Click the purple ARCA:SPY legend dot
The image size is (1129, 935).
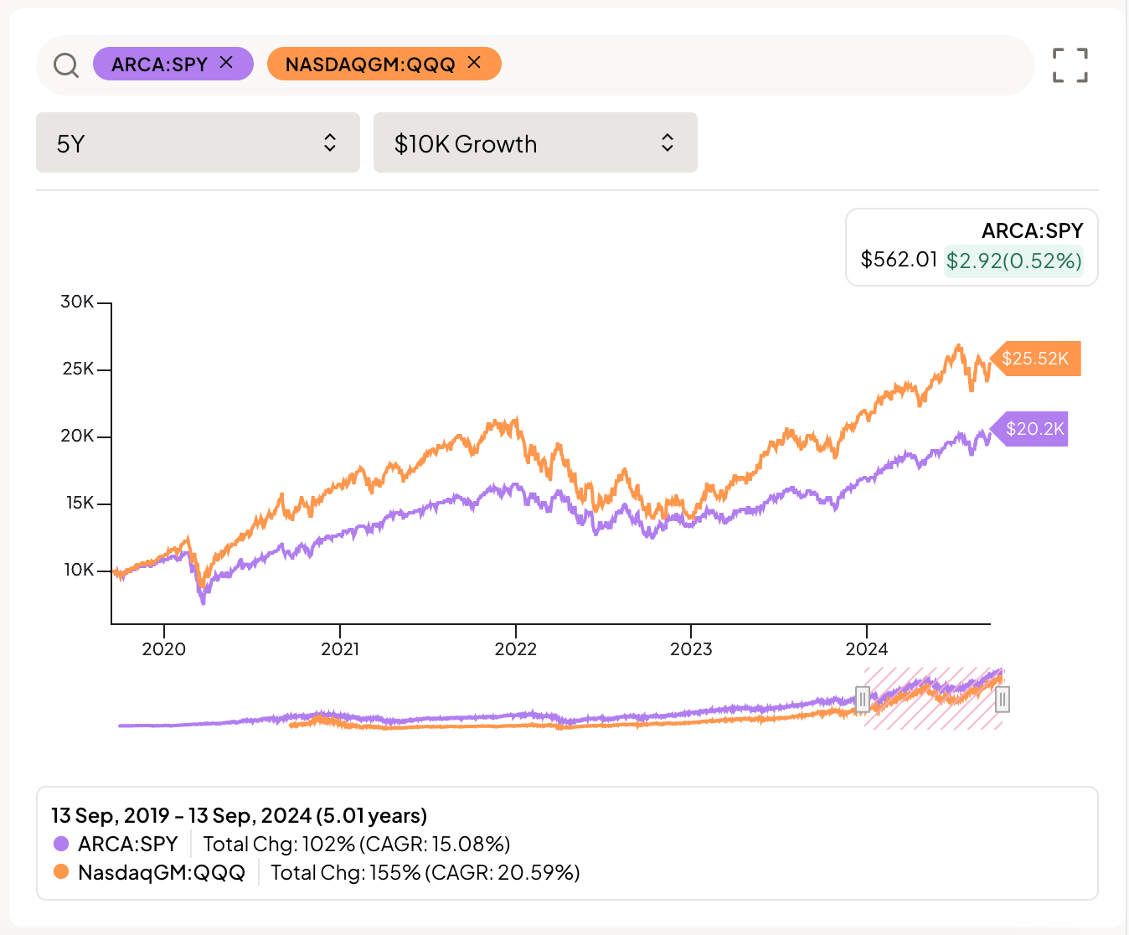click(60, 844)
